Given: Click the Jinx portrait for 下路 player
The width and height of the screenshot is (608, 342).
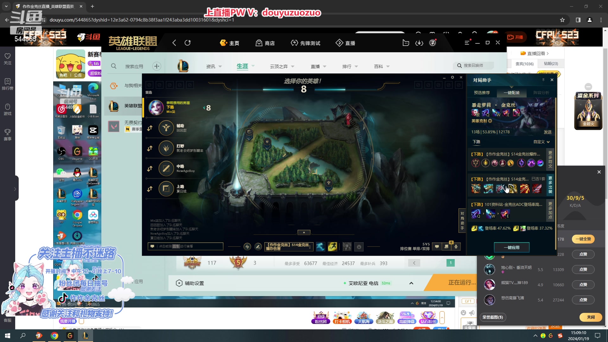Looking at the screenshot, I should pyautogui.click(x=156, y=108).
